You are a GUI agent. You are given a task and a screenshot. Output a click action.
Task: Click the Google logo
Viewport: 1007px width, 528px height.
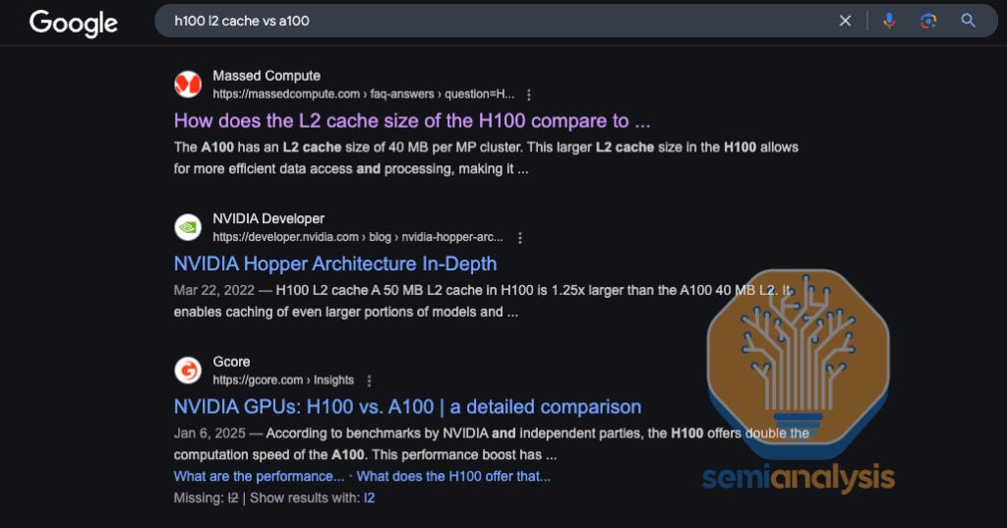click(73, 24)
